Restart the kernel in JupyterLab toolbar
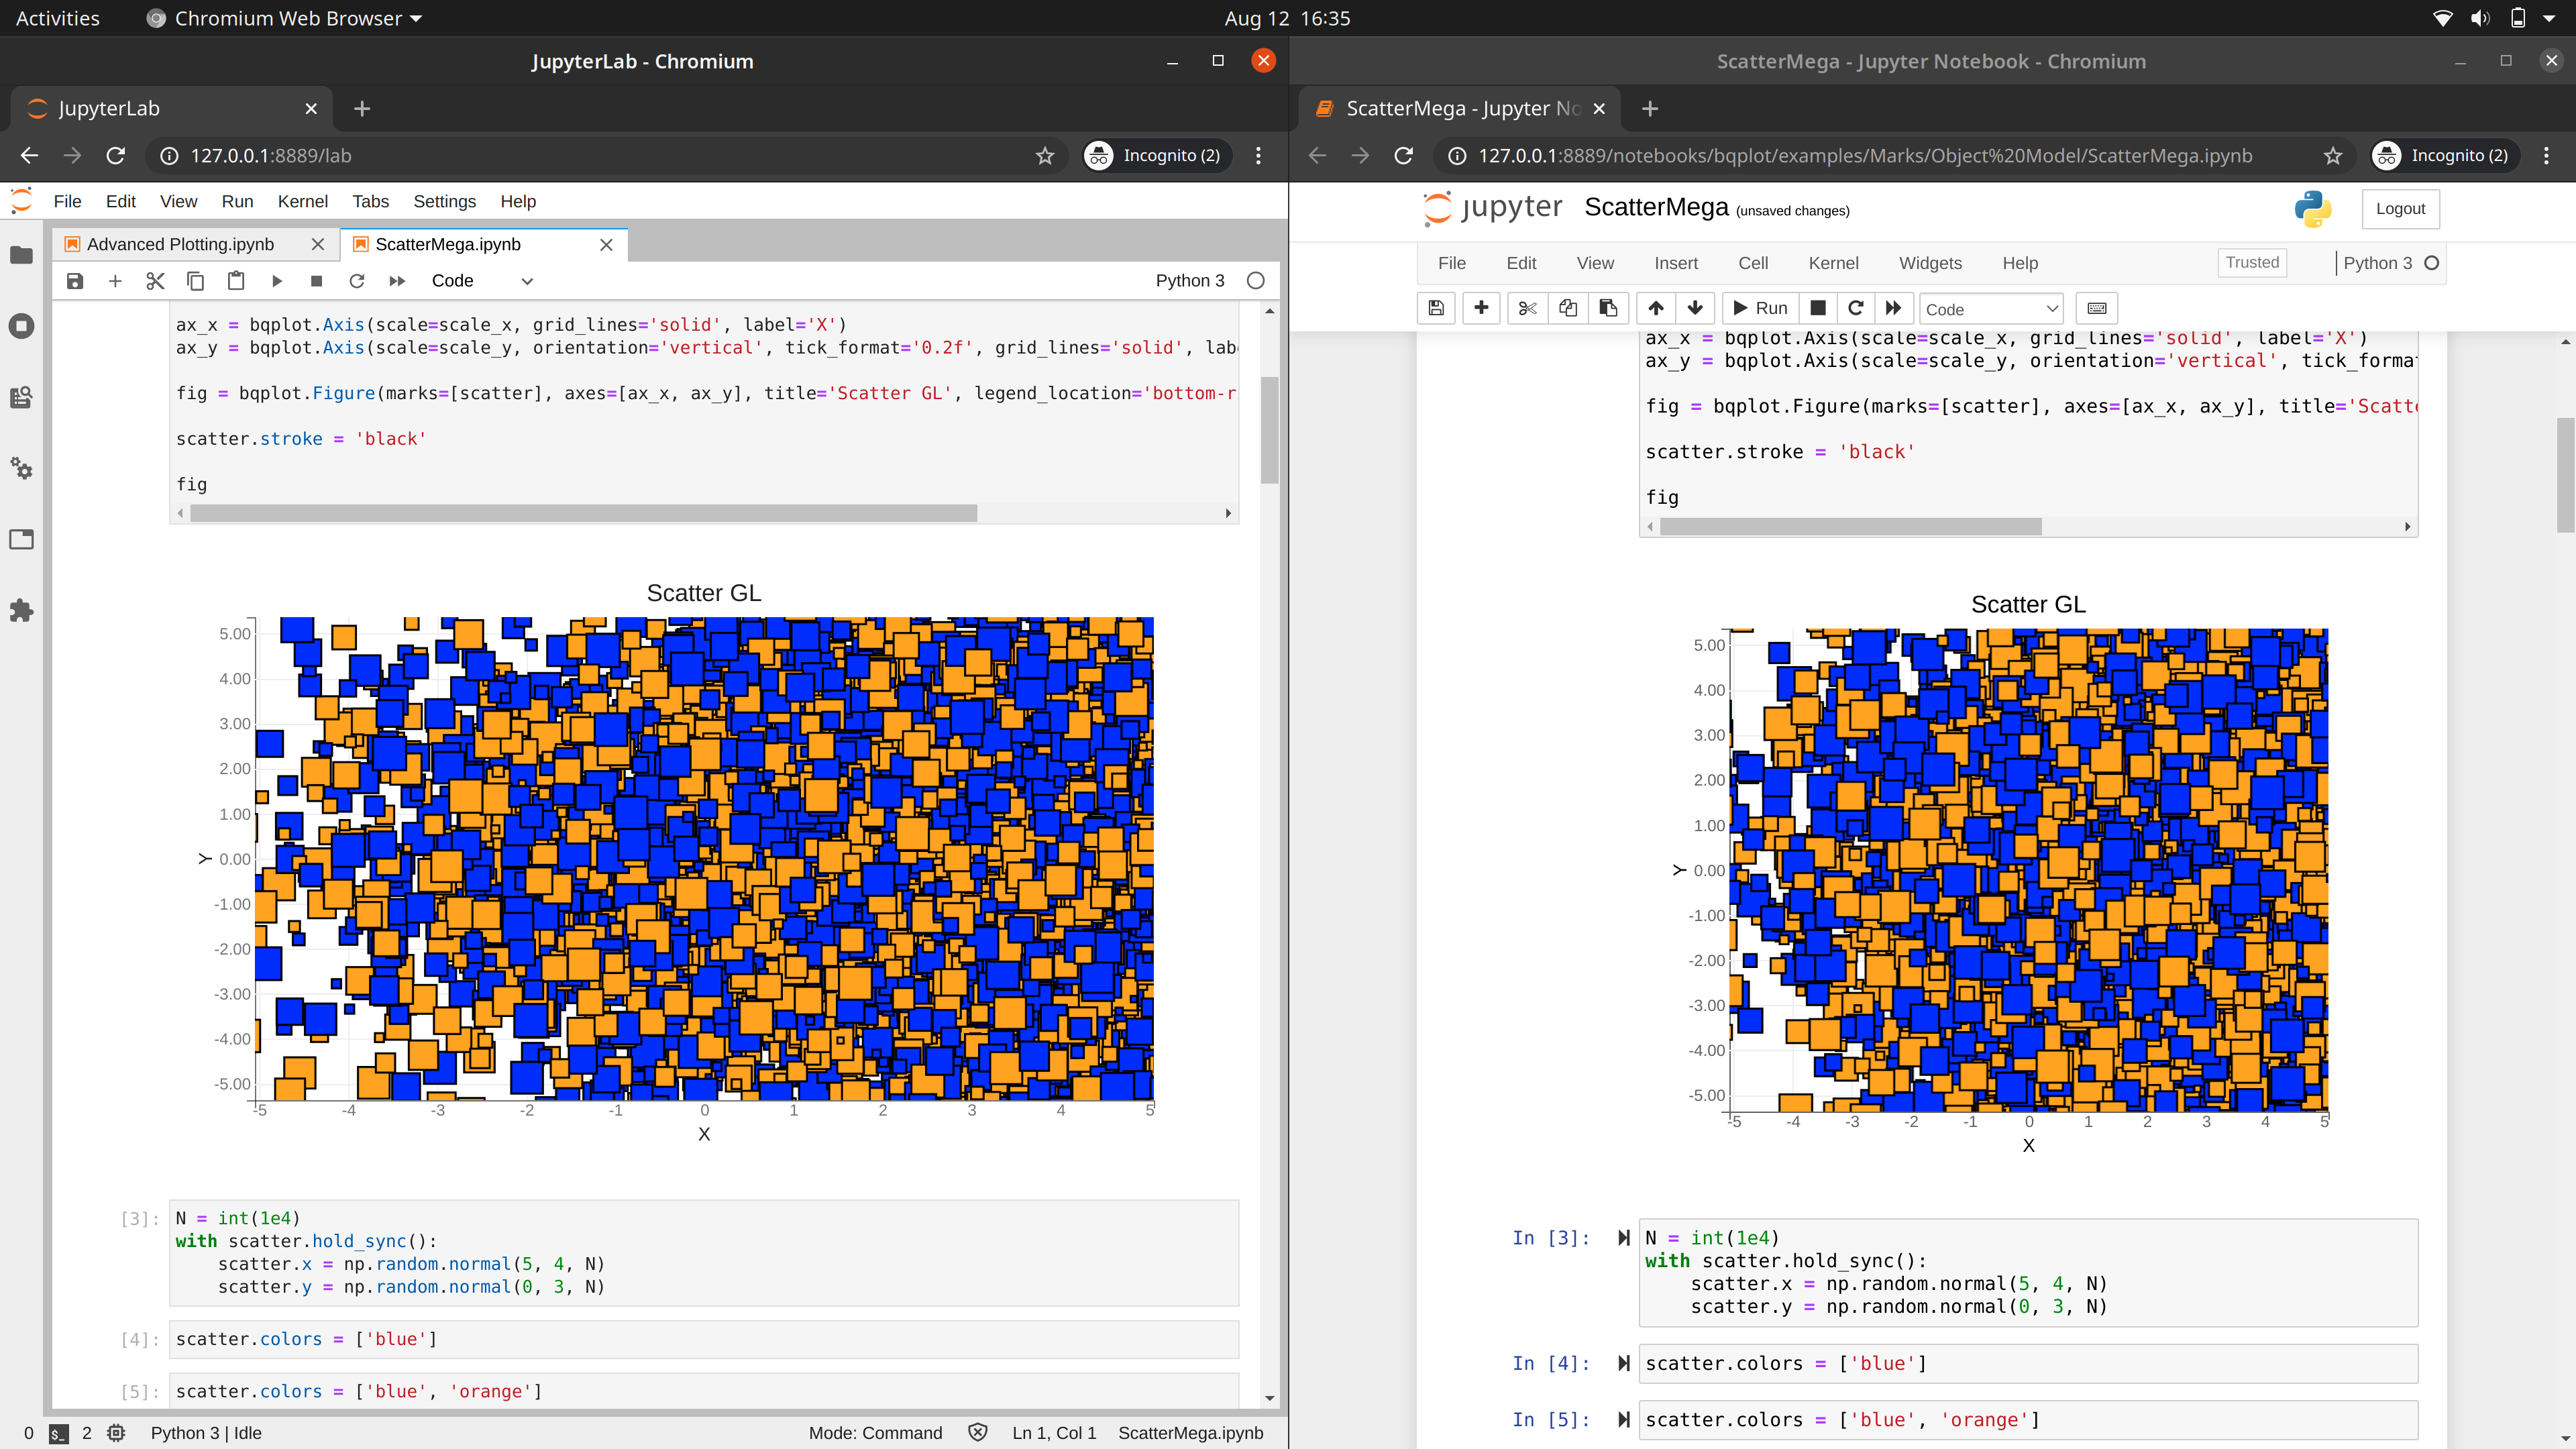This screenshot has width=2576, height=1449. click(x=357, y=281)
